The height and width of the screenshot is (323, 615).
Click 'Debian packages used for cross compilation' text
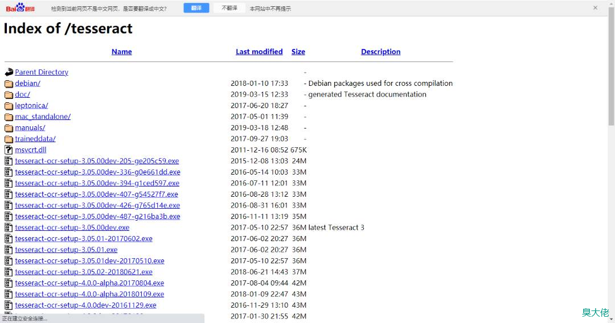(x=380, y=84)
